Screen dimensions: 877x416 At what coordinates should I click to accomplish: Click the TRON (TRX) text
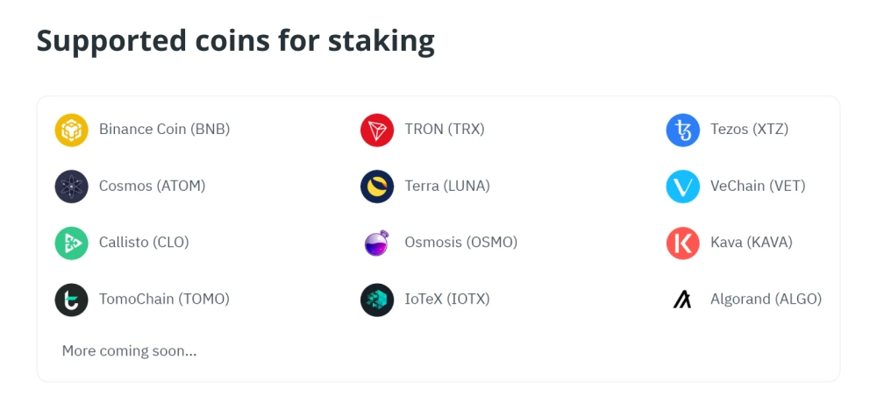coord(445,129)
